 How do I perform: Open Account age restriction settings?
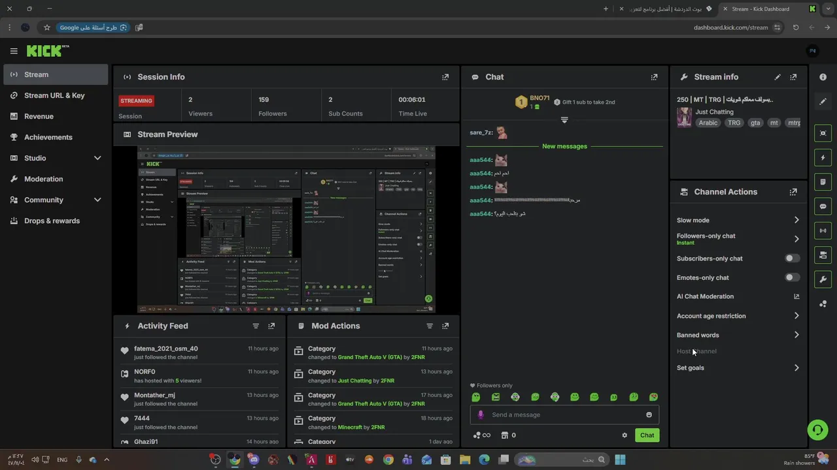738,316
